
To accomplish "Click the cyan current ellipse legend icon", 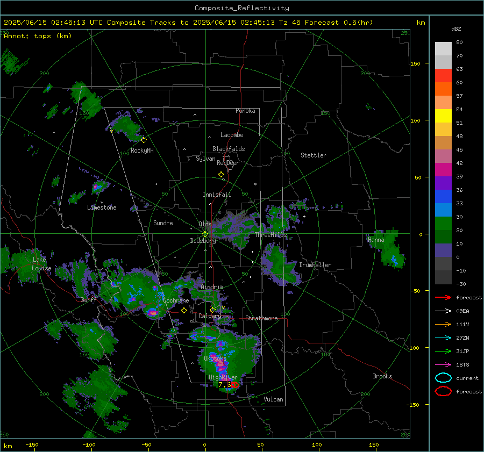I will coord(443,378).
